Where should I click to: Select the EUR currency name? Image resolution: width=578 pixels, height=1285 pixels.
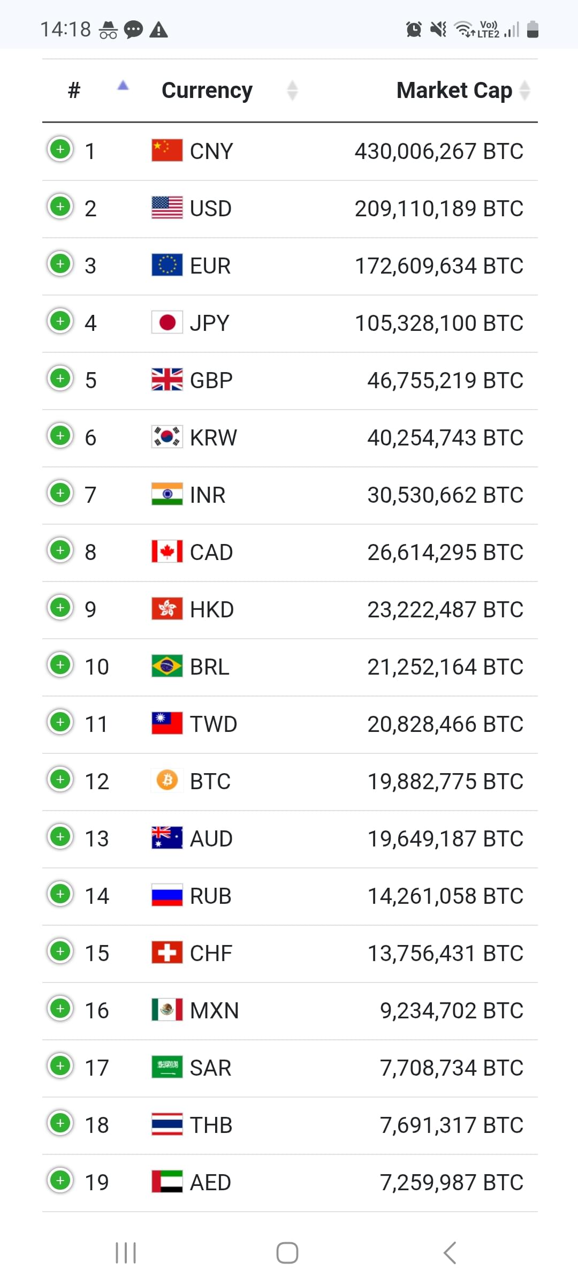[x=210, y=266]
